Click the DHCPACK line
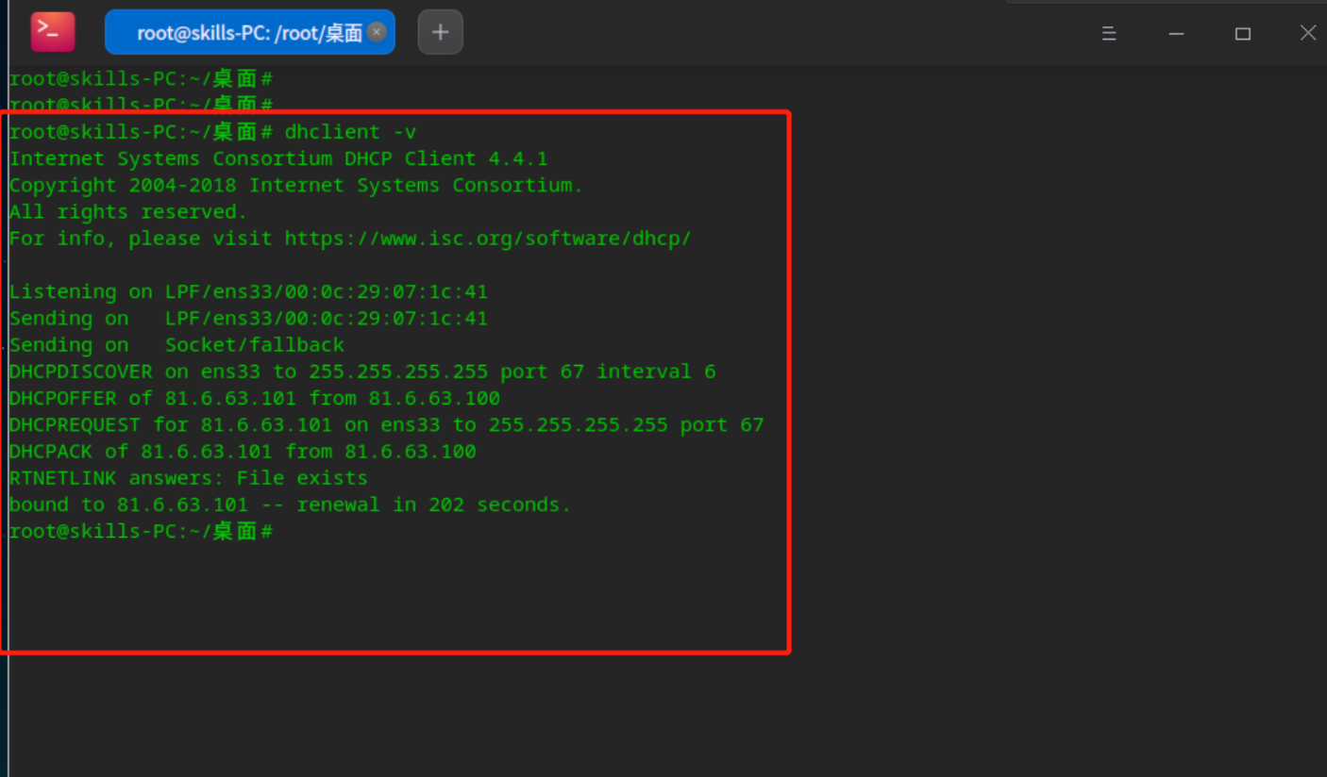Viewport: 1327px width, 777px height. point(243,451)
